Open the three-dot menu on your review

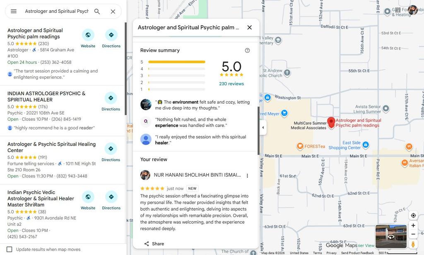pyautogui.click(x=247, y=176)
